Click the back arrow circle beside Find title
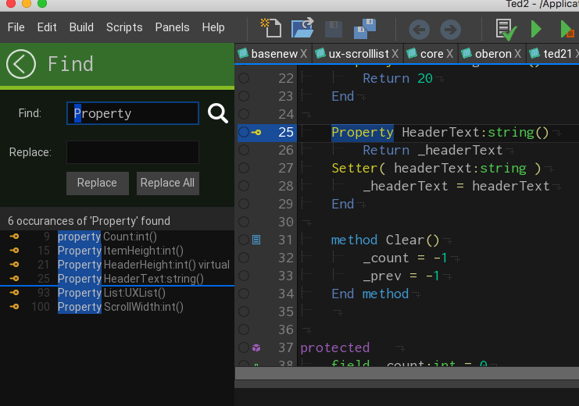The image size is (579, 406). click(x=21, y=63)
